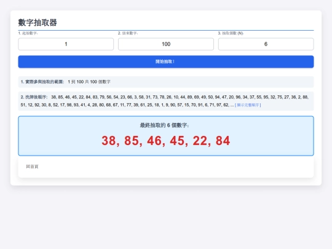
Task: Click the draw count field showing 6
Action: (x=266, y=44)
